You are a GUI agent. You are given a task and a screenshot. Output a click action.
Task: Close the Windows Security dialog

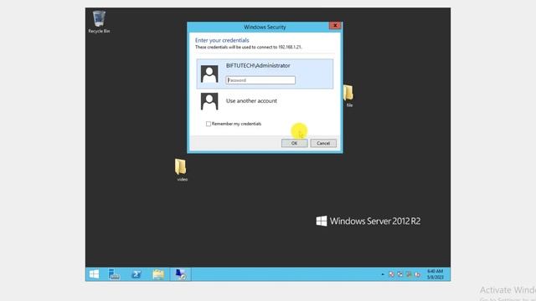pos(335,26)
